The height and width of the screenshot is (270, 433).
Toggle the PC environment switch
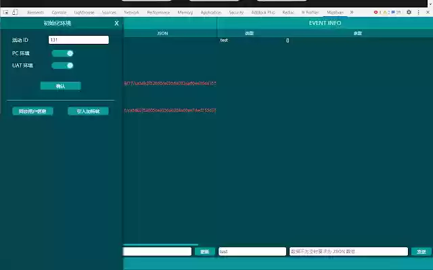tap(62, 53)
